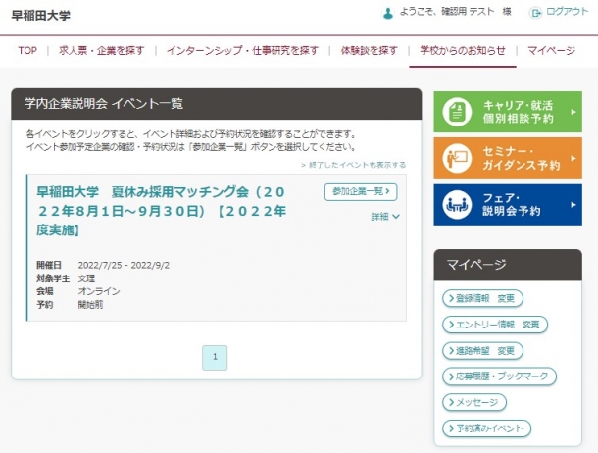Click the meeting table icon on fair banner
This screenshot has height=453, width=598.
pyautogui.click(x=457, y=205)
